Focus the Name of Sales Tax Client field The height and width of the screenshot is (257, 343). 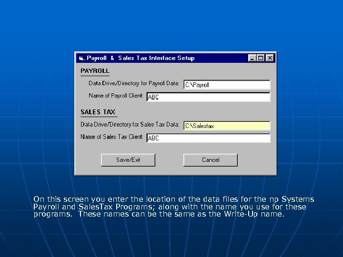tap(208, 138)
